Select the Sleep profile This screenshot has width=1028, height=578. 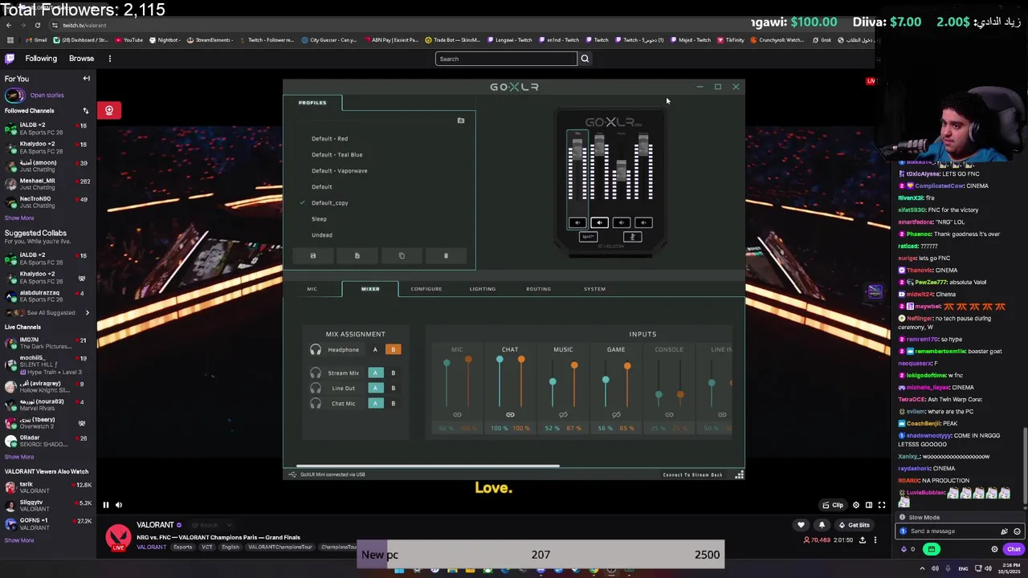pyautogui.click(x=319, y=219)
